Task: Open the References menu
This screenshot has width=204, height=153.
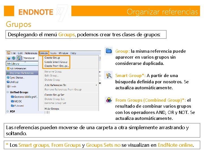Action: click(31, 53)
